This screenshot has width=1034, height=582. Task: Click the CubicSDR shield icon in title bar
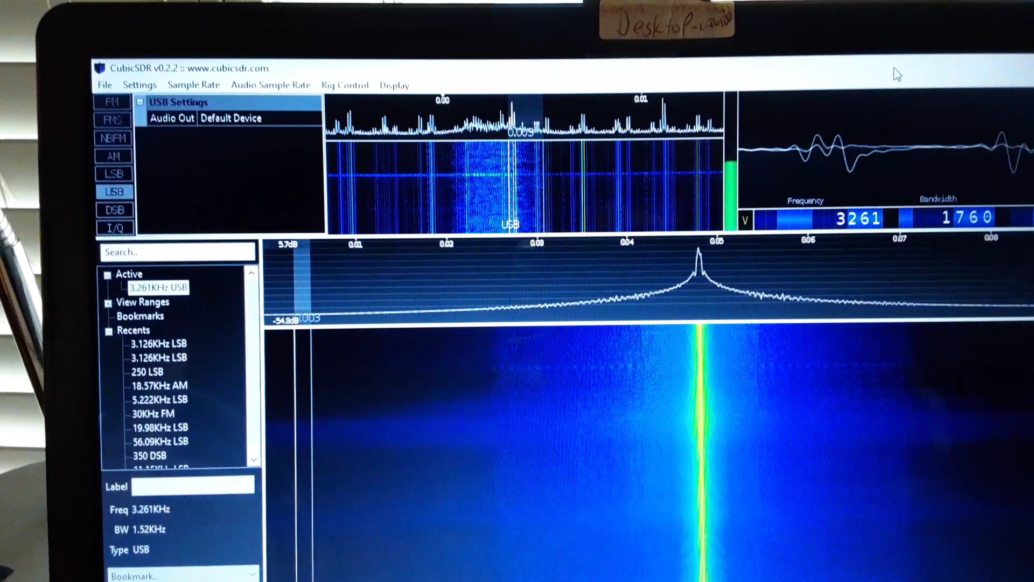100,68
